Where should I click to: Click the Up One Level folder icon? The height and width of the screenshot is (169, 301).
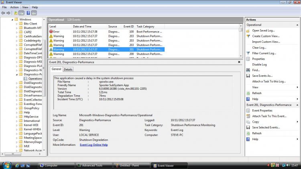[16, 13]
